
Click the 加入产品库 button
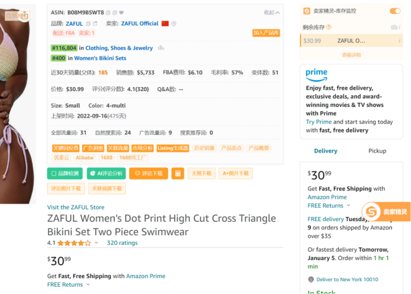[266, 33]
